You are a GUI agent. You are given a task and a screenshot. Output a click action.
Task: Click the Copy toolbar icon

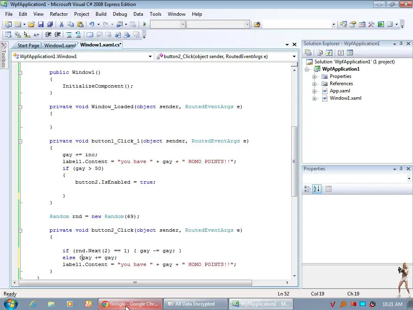pos(71,24)
